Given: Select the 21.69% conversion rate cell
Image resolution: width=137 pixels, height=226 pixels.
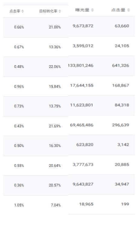Looking at the screenshot, I should (x=55, y=126).
